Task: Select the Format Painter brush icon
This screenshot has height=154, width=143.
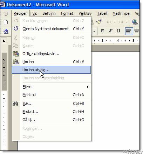Action: (99, 22)
